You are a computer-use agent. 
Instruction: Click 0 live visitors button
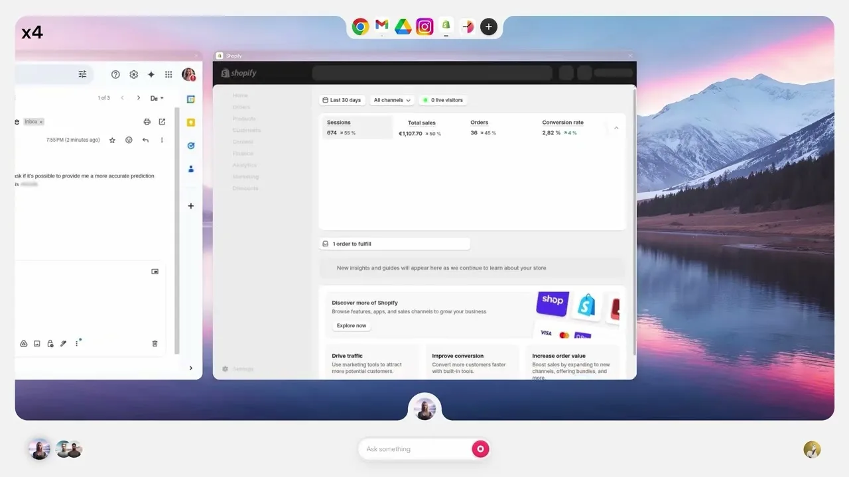443,100
